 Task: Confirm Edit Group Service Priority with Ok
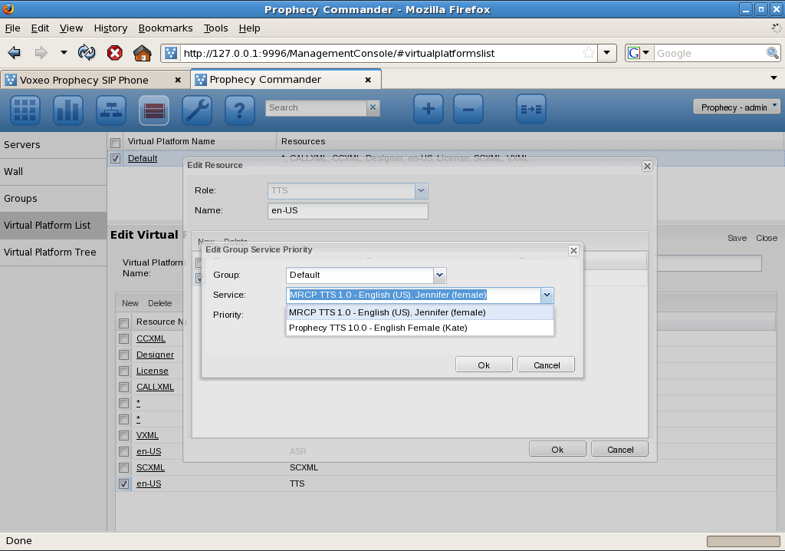pos(484,365)
